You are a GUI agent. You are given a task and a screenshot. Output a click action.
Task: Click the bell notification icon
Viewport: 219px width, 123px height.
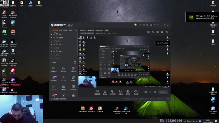click(162, 32)
